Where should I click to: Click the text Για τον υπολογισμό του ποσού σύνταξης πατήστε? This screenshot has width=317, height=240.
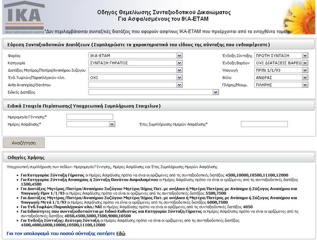pyautogui.click(x=61, y=234)
